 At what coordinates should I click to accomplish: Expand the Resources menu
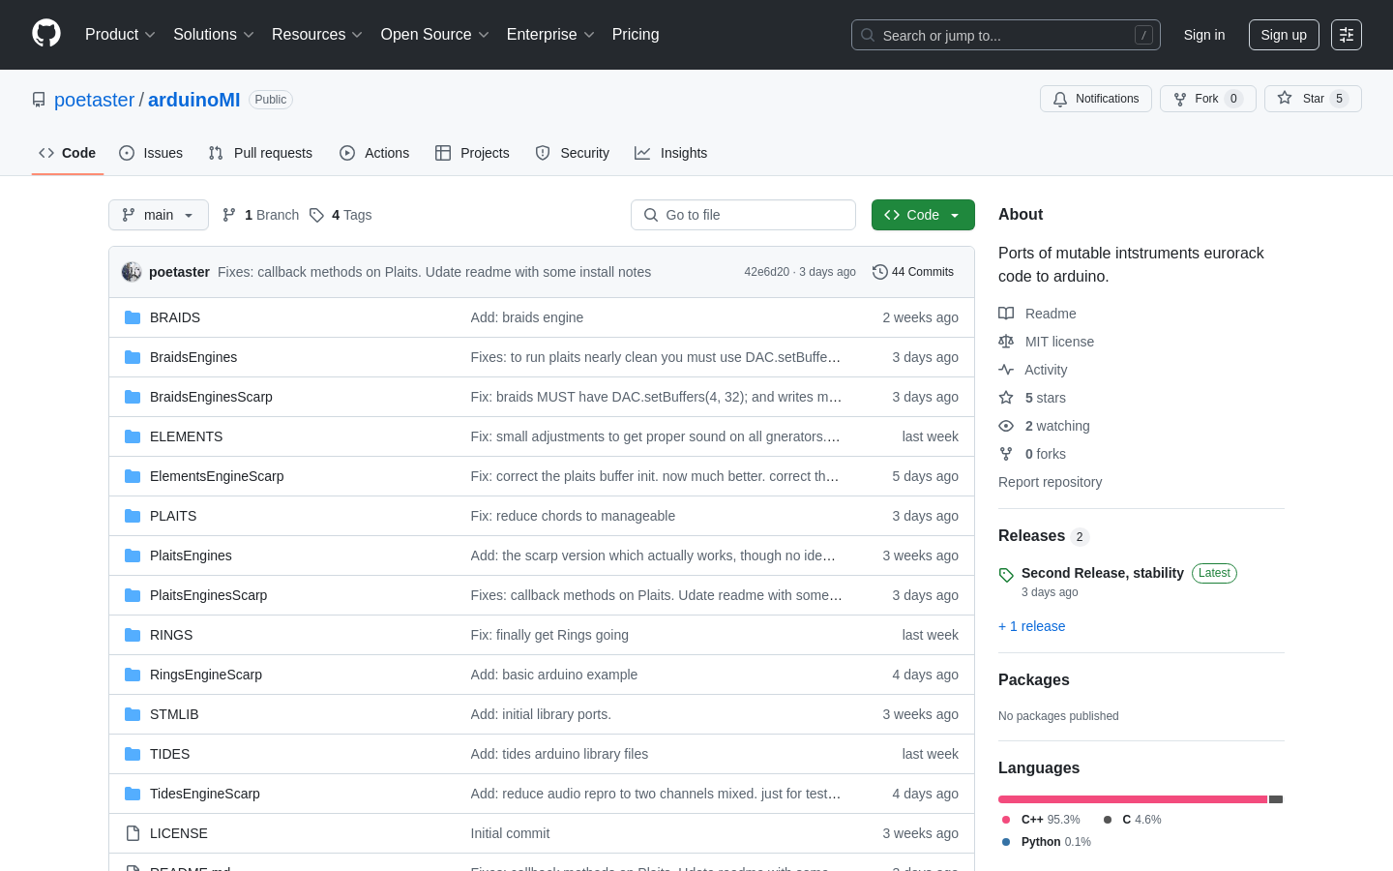(317, 35)
